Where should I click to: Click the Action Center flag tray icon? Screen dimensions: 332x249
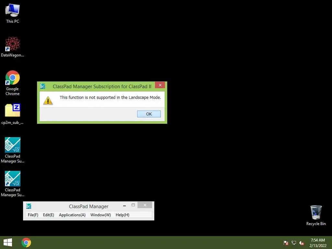(286, 243)
